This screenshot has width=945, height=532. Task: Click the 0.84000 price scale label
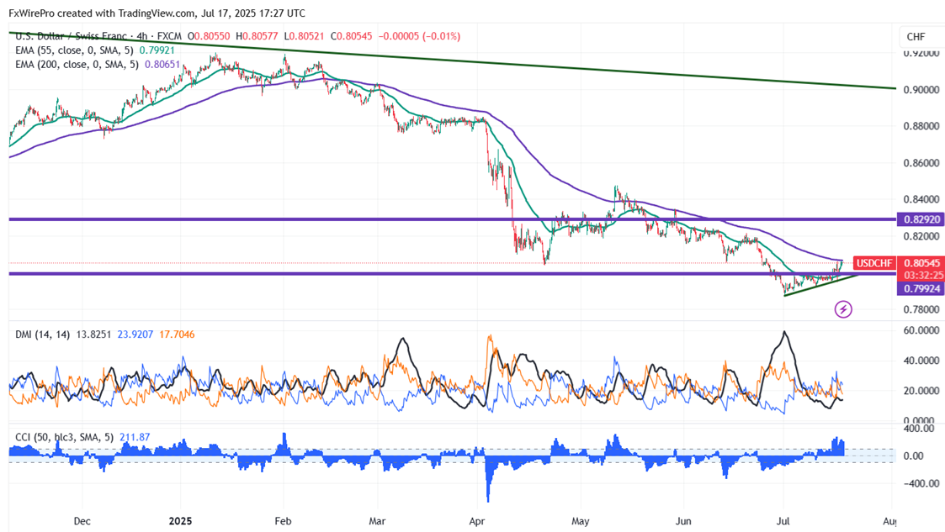[921, 199]
